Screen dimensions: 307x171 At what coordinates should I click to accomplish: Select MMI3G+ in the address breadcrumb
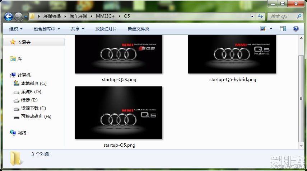(x=105, y=16)
